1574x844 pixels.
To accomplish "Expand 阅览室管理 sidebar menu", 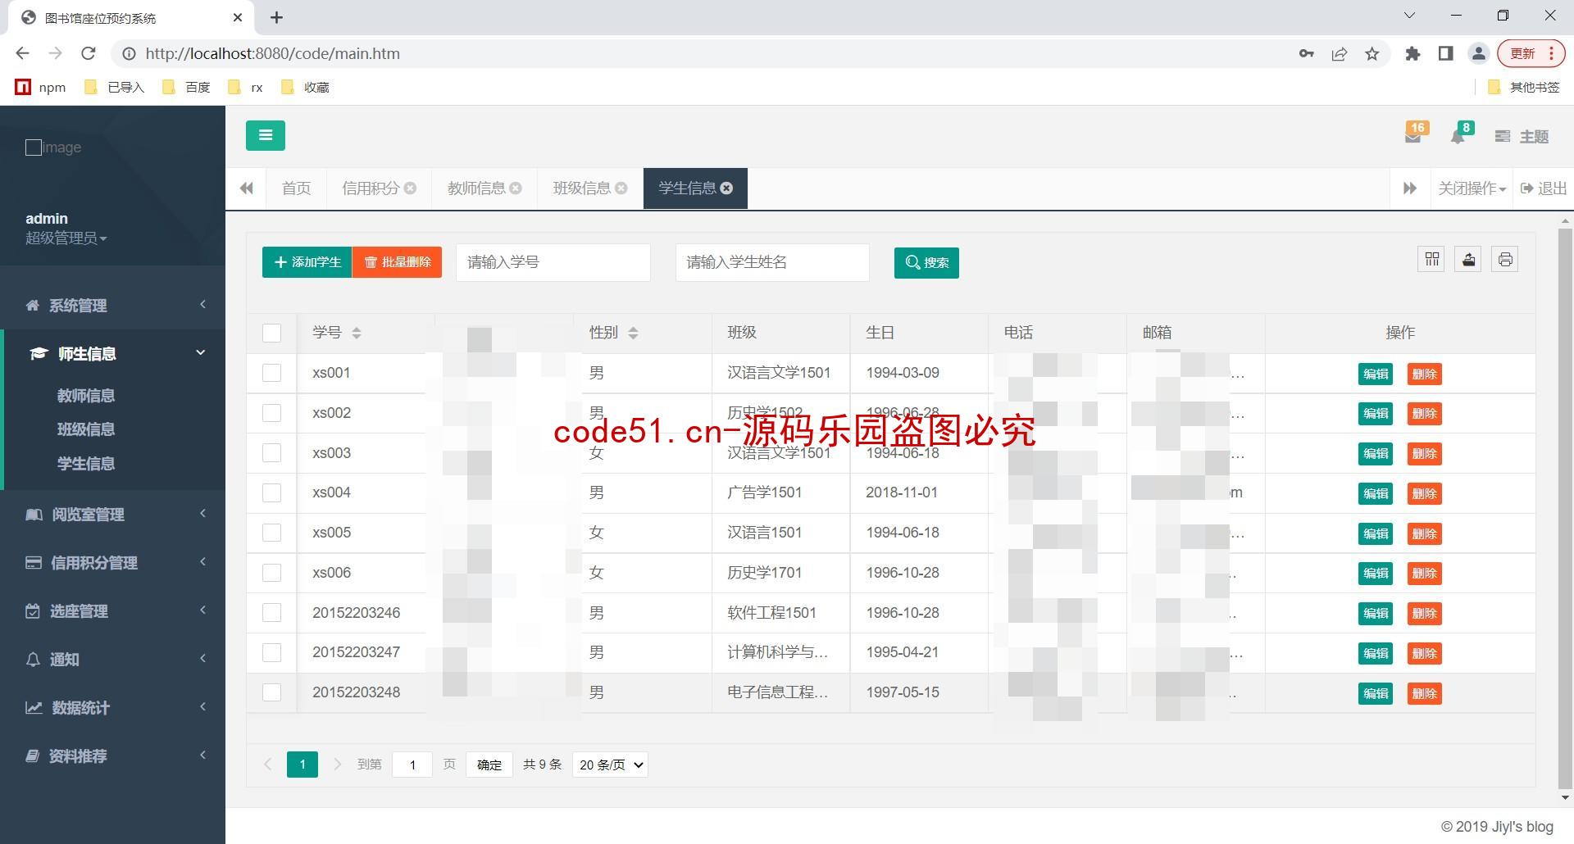I will click(113, 514).
